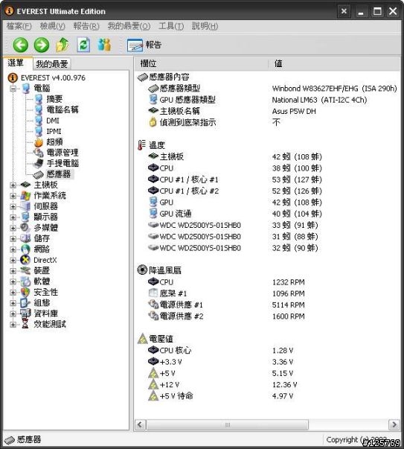Click the horizontal scrollbar left arrow
The image size is (404, 449).
click(140, 424)
